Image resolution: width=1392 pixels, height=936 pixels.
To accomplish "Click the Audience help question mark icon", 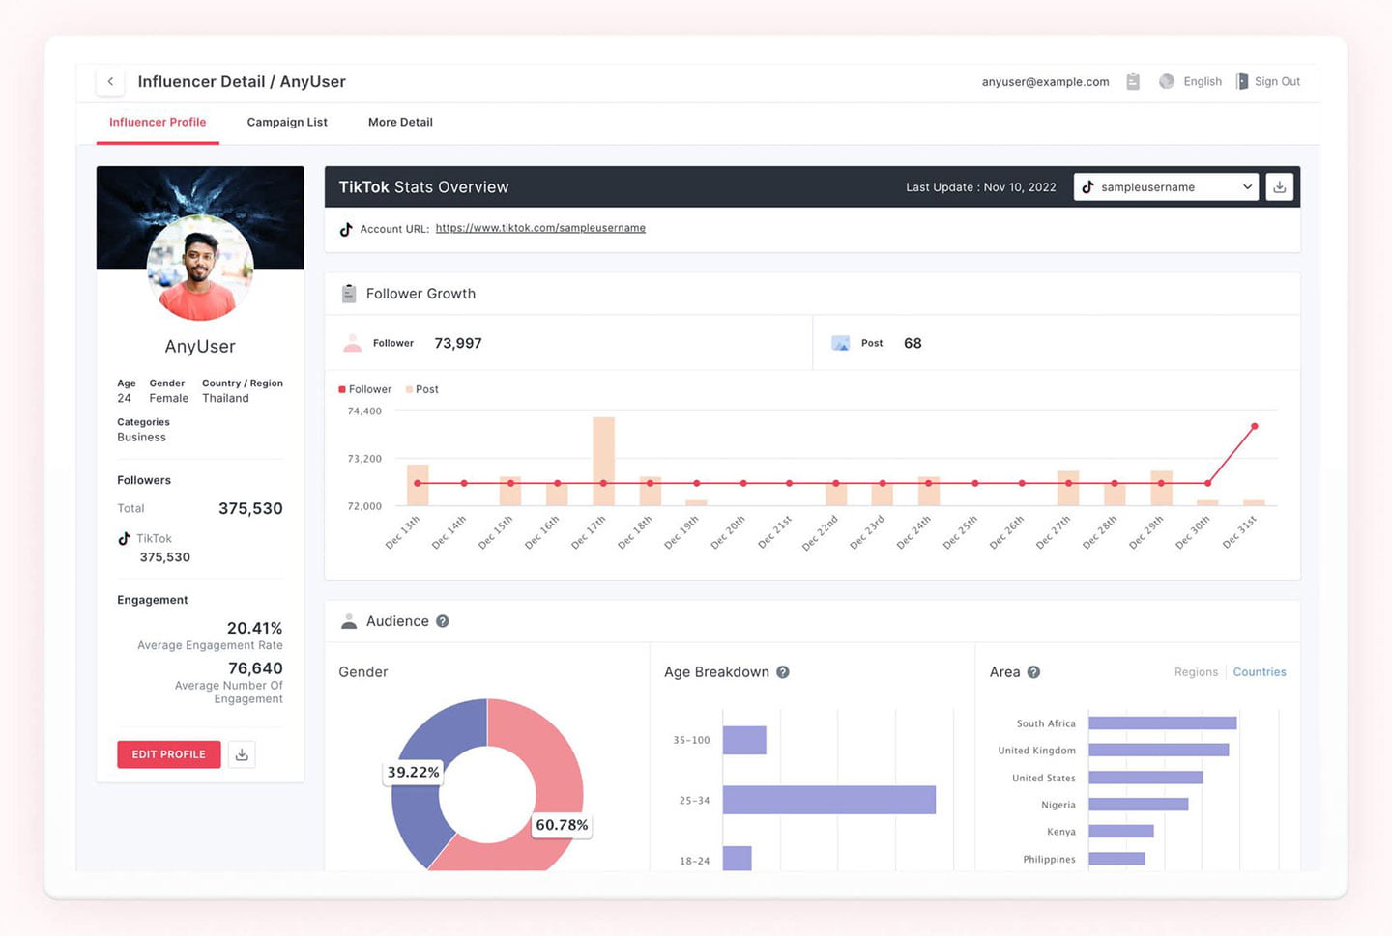I will pyautogui.click(x=443, y=622).
